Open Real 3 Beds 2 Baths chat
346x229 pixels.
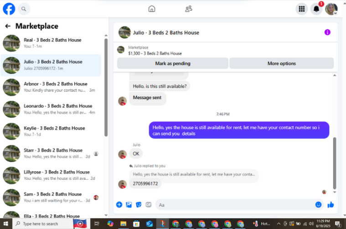(x=51, y=43)
